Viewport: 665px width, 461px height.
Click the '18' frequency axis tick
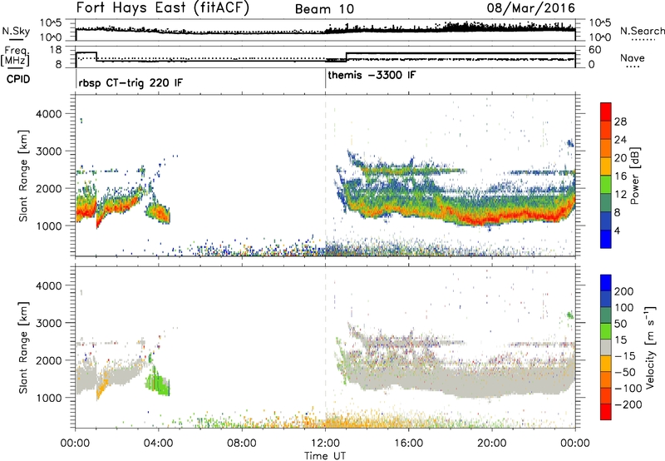click(x=56, y=50)
